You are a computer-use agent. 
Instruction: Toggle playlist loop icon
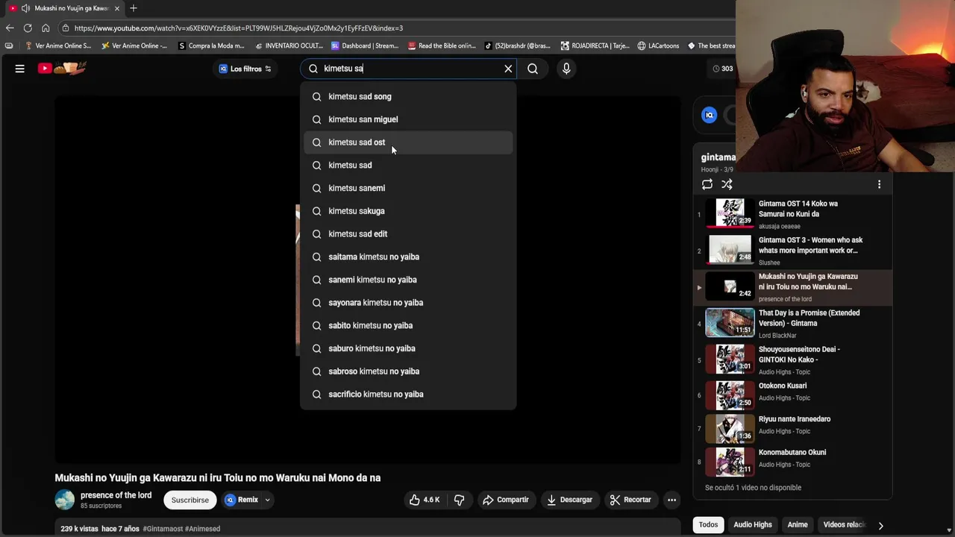[x=707, y=184]
